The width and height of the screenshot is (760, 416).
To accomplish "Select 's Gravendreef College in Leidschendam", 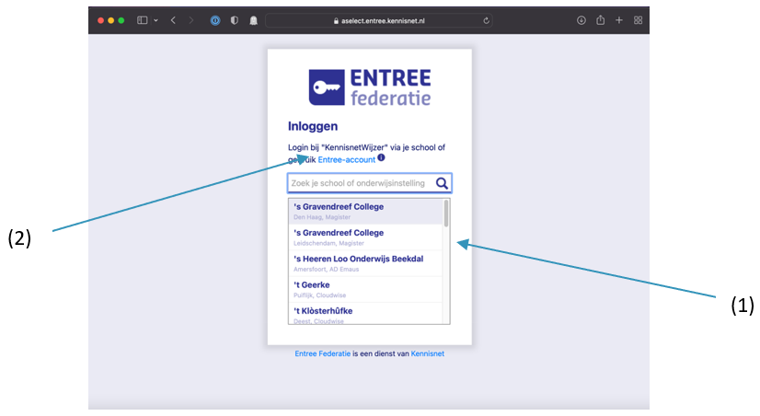I will point(365,237).
